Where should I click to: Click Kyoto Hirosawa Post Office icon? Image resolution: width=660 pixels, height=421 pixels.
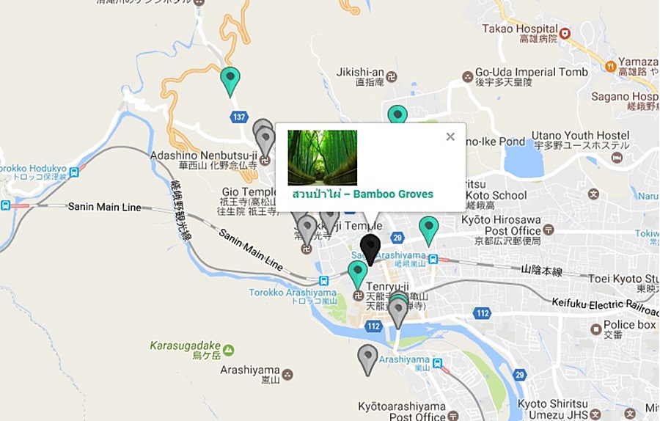click(x=549, y=230)
